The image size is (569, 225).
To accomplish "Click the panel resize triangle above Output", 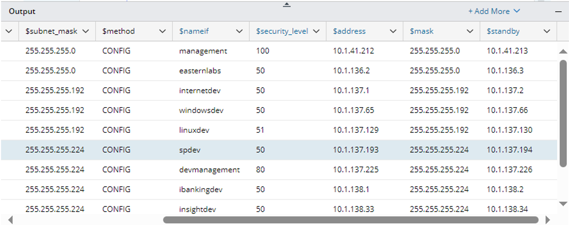I will click(x=286, y=4).
